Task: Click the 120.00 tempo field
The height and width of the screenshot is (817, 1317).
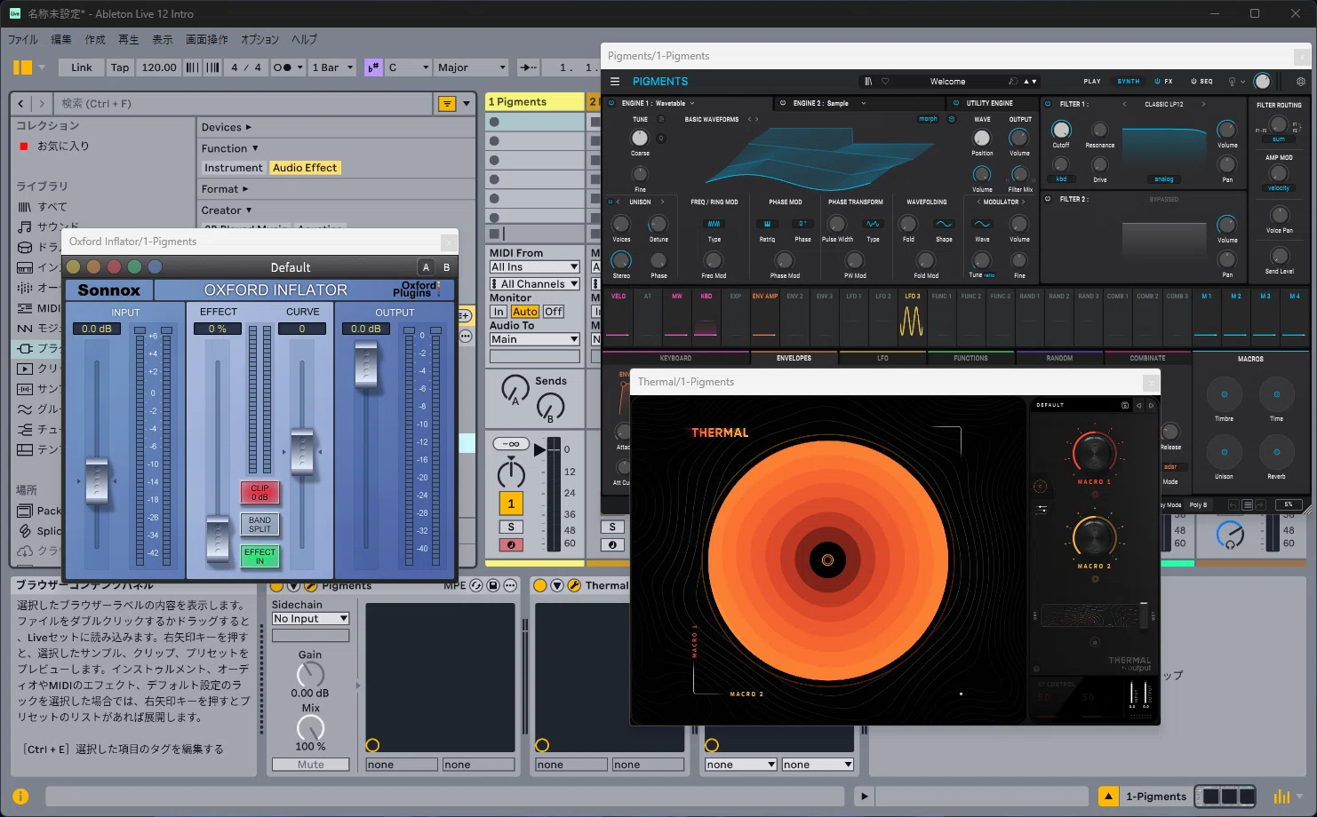Action: pos(159,67)
